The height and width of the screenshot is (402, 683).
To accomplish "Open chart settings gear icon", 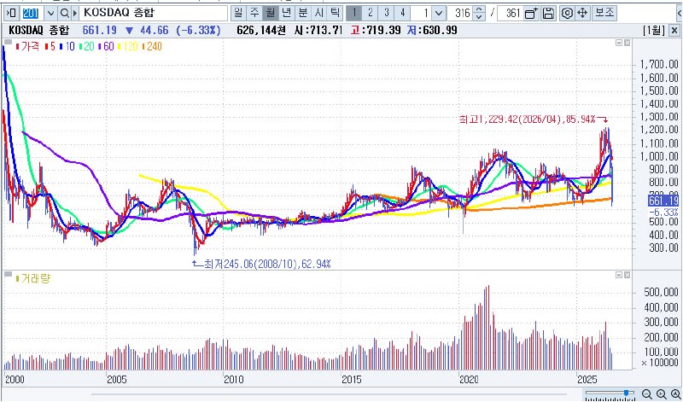I will (566, 14).
